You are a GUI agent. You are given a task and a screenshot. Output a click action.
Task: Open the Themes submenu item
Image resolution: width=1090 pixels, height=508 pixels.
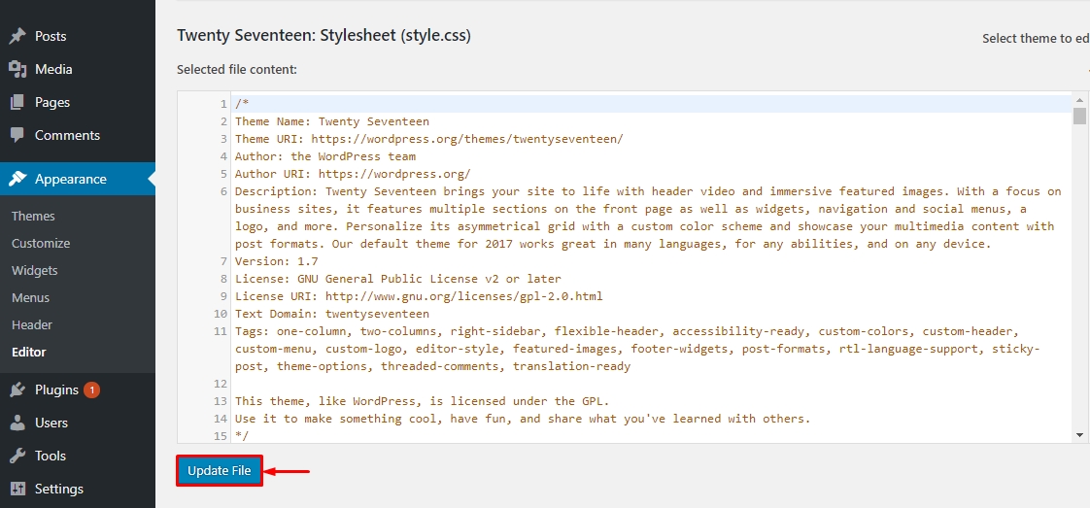coord(33,216)
